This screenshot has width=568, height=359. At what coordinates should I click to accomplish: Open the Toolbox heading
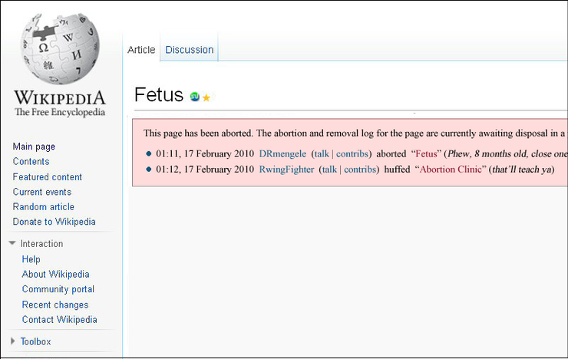click(x=35, y=341)
